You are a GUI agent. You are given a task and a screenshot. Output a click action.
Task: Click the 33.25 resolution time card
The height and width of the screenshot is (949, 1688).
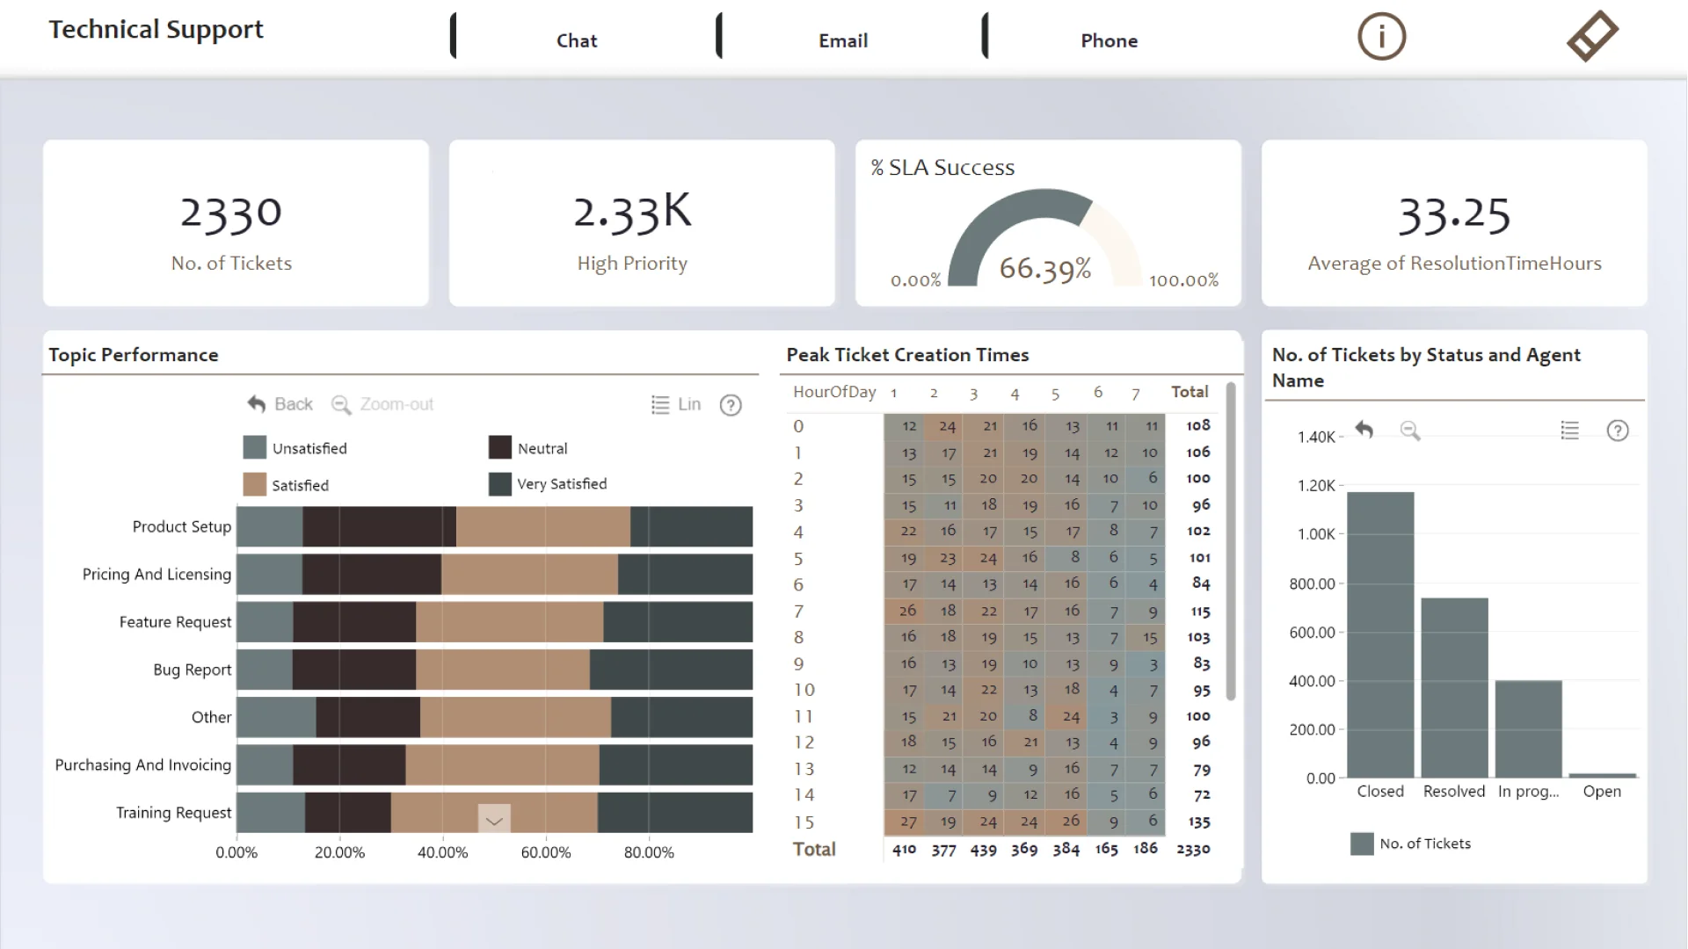pos(1454,223)
